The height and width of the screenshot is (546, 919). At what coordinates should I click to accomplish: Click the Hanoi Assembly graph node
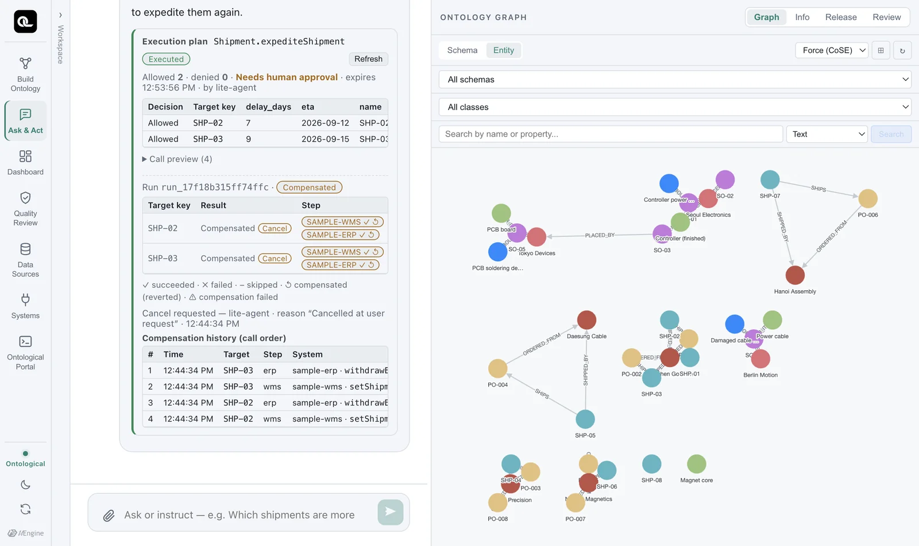click(x=795, y=275)
